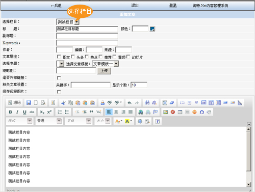Screen dimensions: 255x192
Task: Enable the 是否外部链接 checkbox
Action: (59, 78)
